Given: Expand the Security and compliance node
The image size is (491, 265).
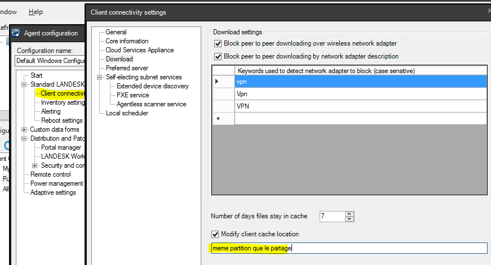Looking at the screenshot, I should (x=35, y=165).
